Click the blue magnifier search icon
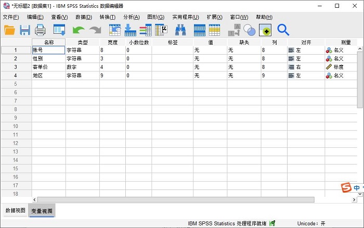This screenshot has height=228, width=364. (283, 30)
